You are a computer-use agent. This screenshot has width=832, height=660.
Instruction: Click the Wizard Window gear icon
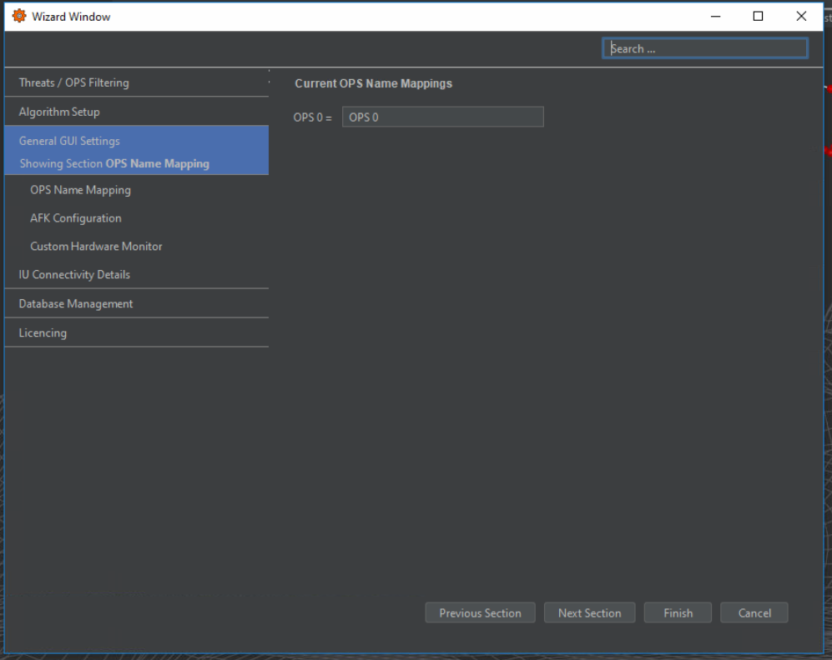(18, 17)
